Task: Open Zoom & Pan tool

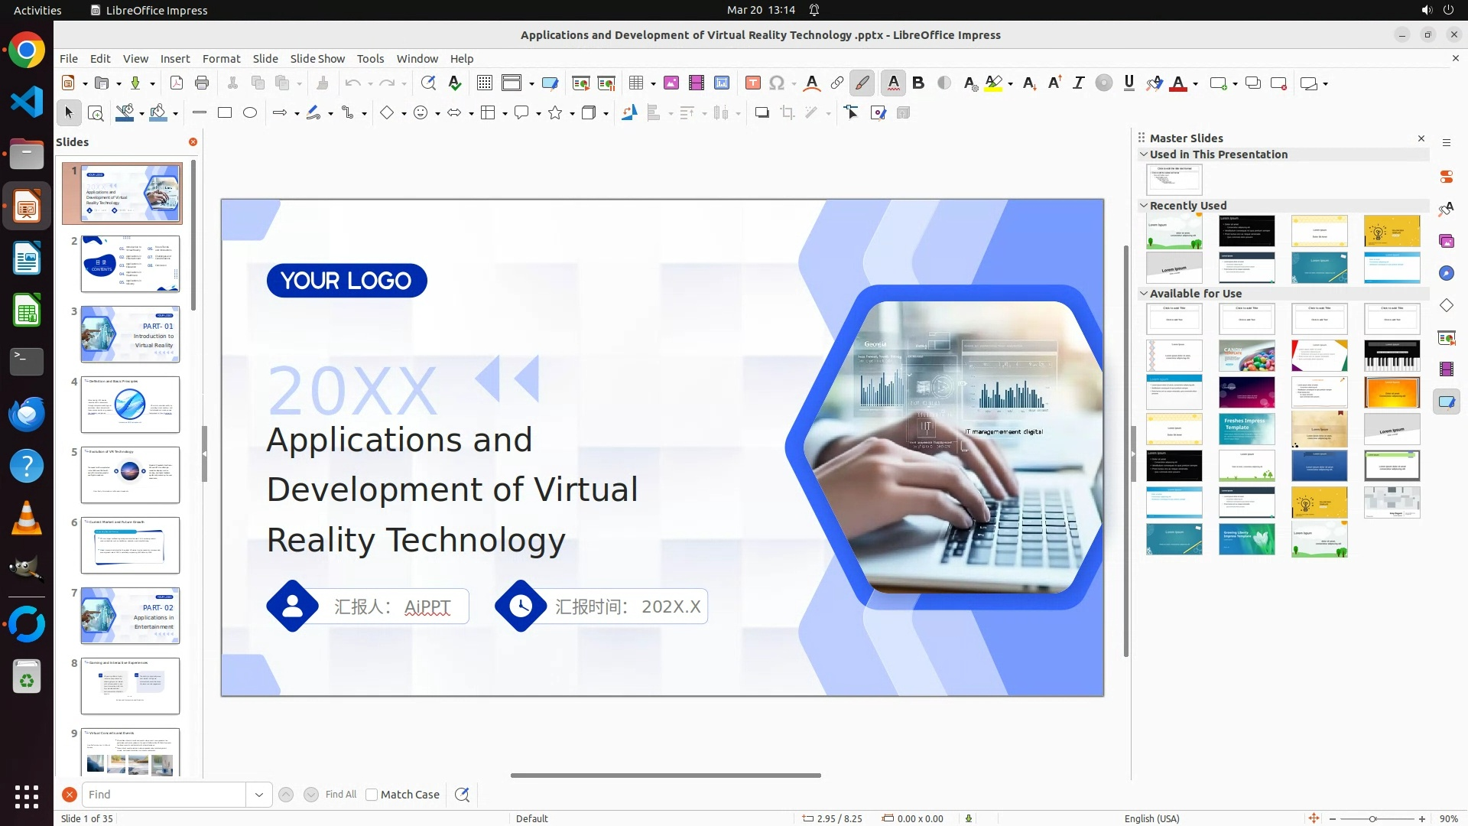Action: click(96, 113)
